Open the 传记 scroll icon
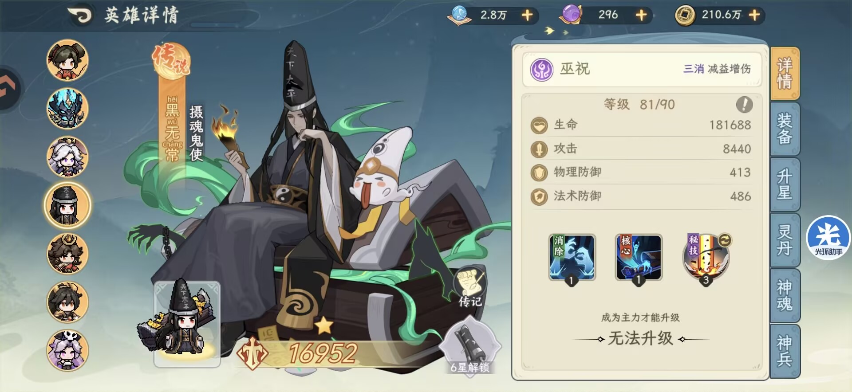852x392 pixels. coord(470,287)
